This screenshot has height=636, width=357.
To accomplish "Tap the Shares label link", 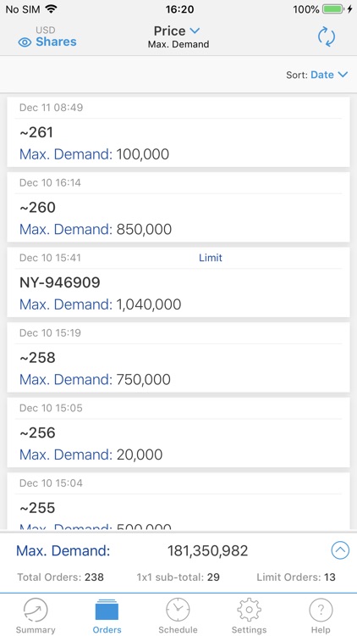I will (x=56, y=42).
